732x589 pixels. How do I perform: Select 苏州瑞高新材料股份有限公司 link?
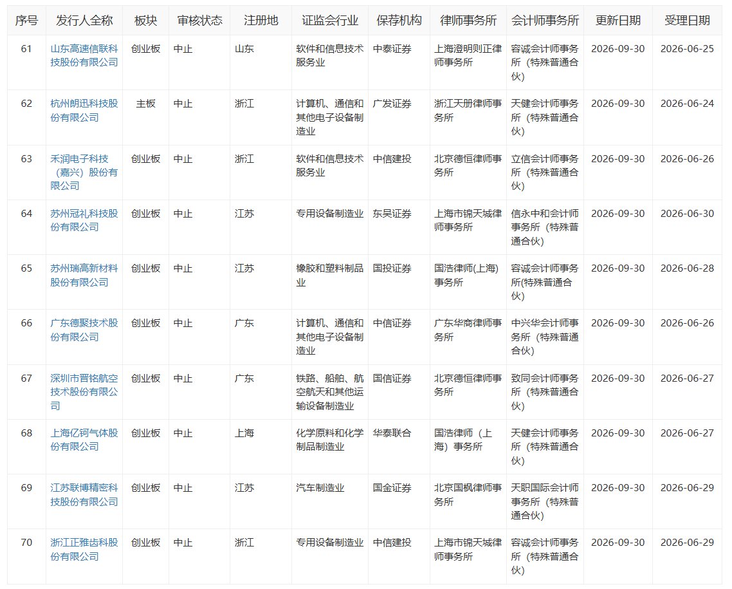[x=84, y=275]
